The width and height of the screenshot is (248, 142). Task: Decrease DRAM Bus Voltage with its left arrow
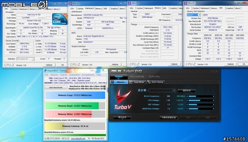[187, 109]
